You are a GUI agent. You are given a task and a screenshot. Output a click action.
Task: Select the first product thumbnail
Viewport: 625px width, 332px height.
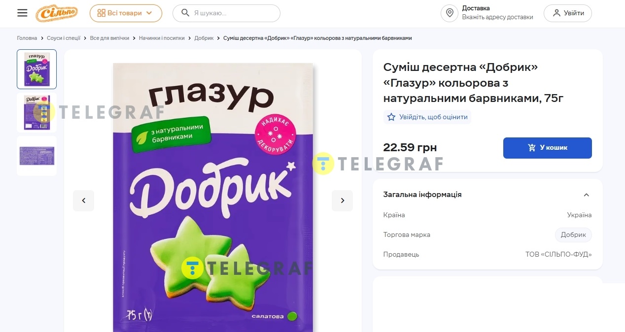[x=37, y=69]
